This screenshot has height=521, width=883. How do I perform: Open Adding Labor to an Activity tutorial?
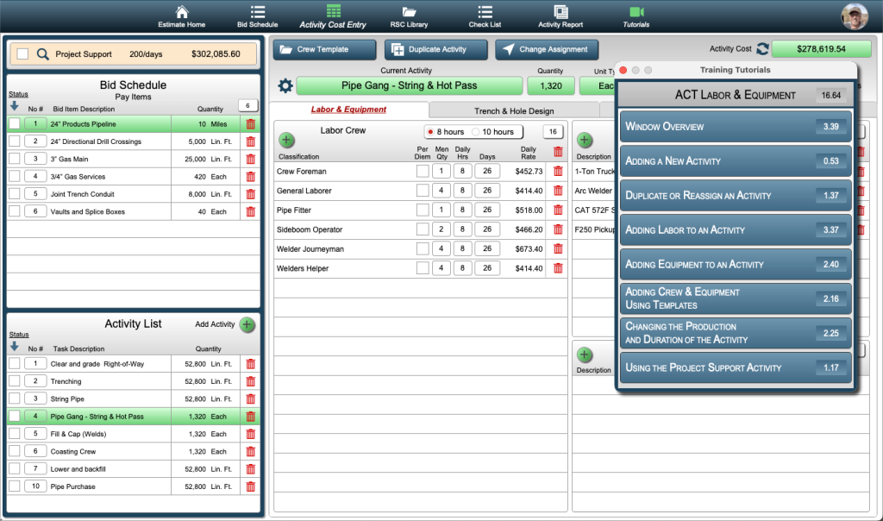(x=736, y=229)
